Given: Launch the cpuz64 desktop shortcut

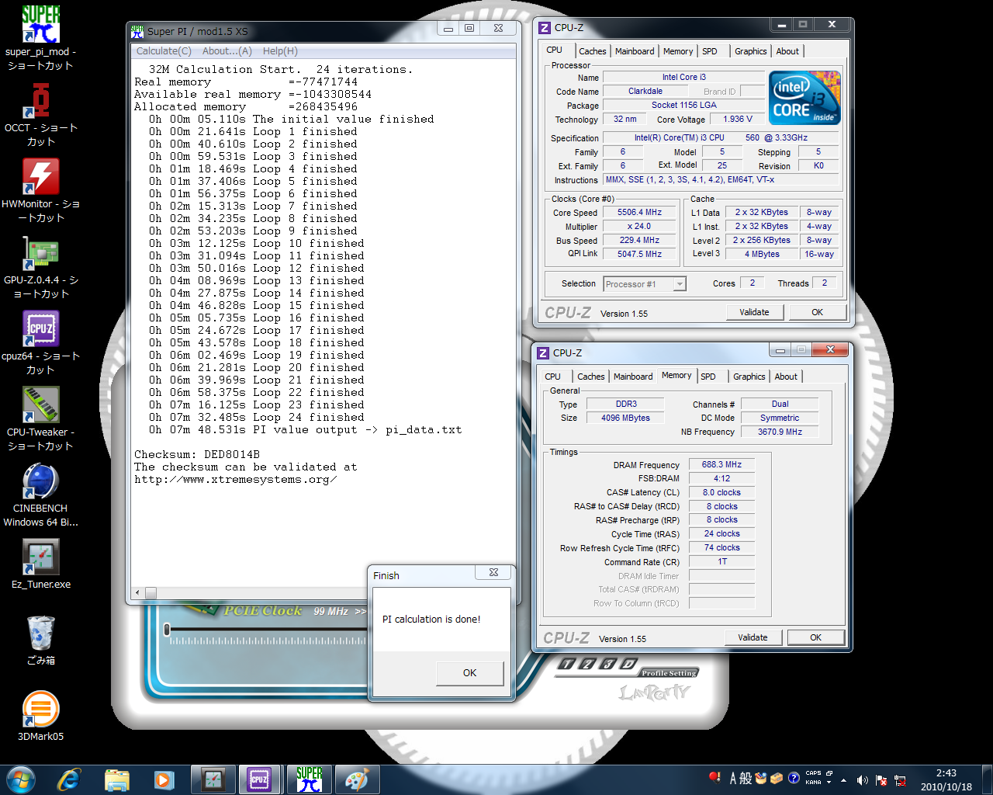Looking at the screenshot, I should [x=40, y=343].
